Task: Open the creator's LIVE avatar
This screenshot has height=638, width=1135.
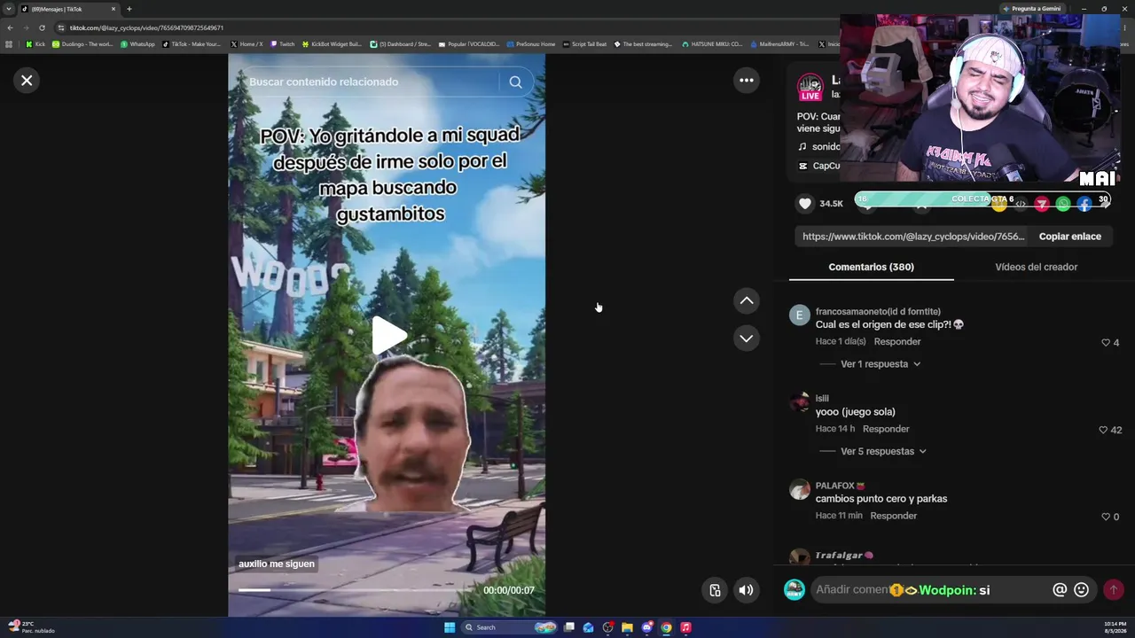Action: (x=810, y=88)
